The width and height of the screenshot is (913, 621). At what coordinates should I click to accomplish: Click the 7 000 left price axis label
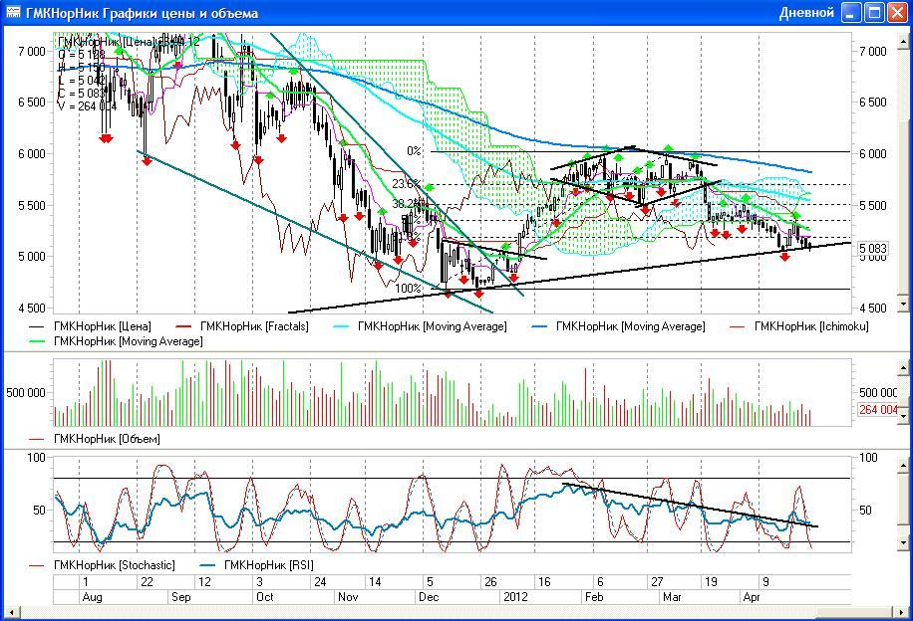pos(32,51)
